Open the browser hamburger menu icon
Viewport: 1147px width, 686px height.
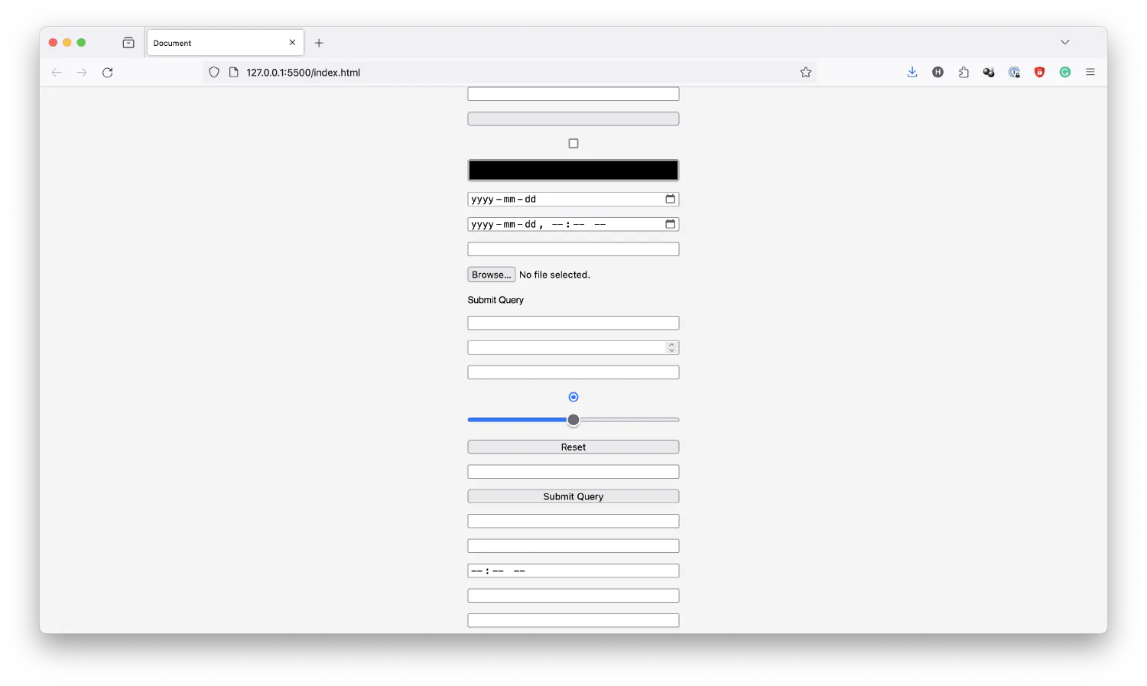pos(1090,72)
